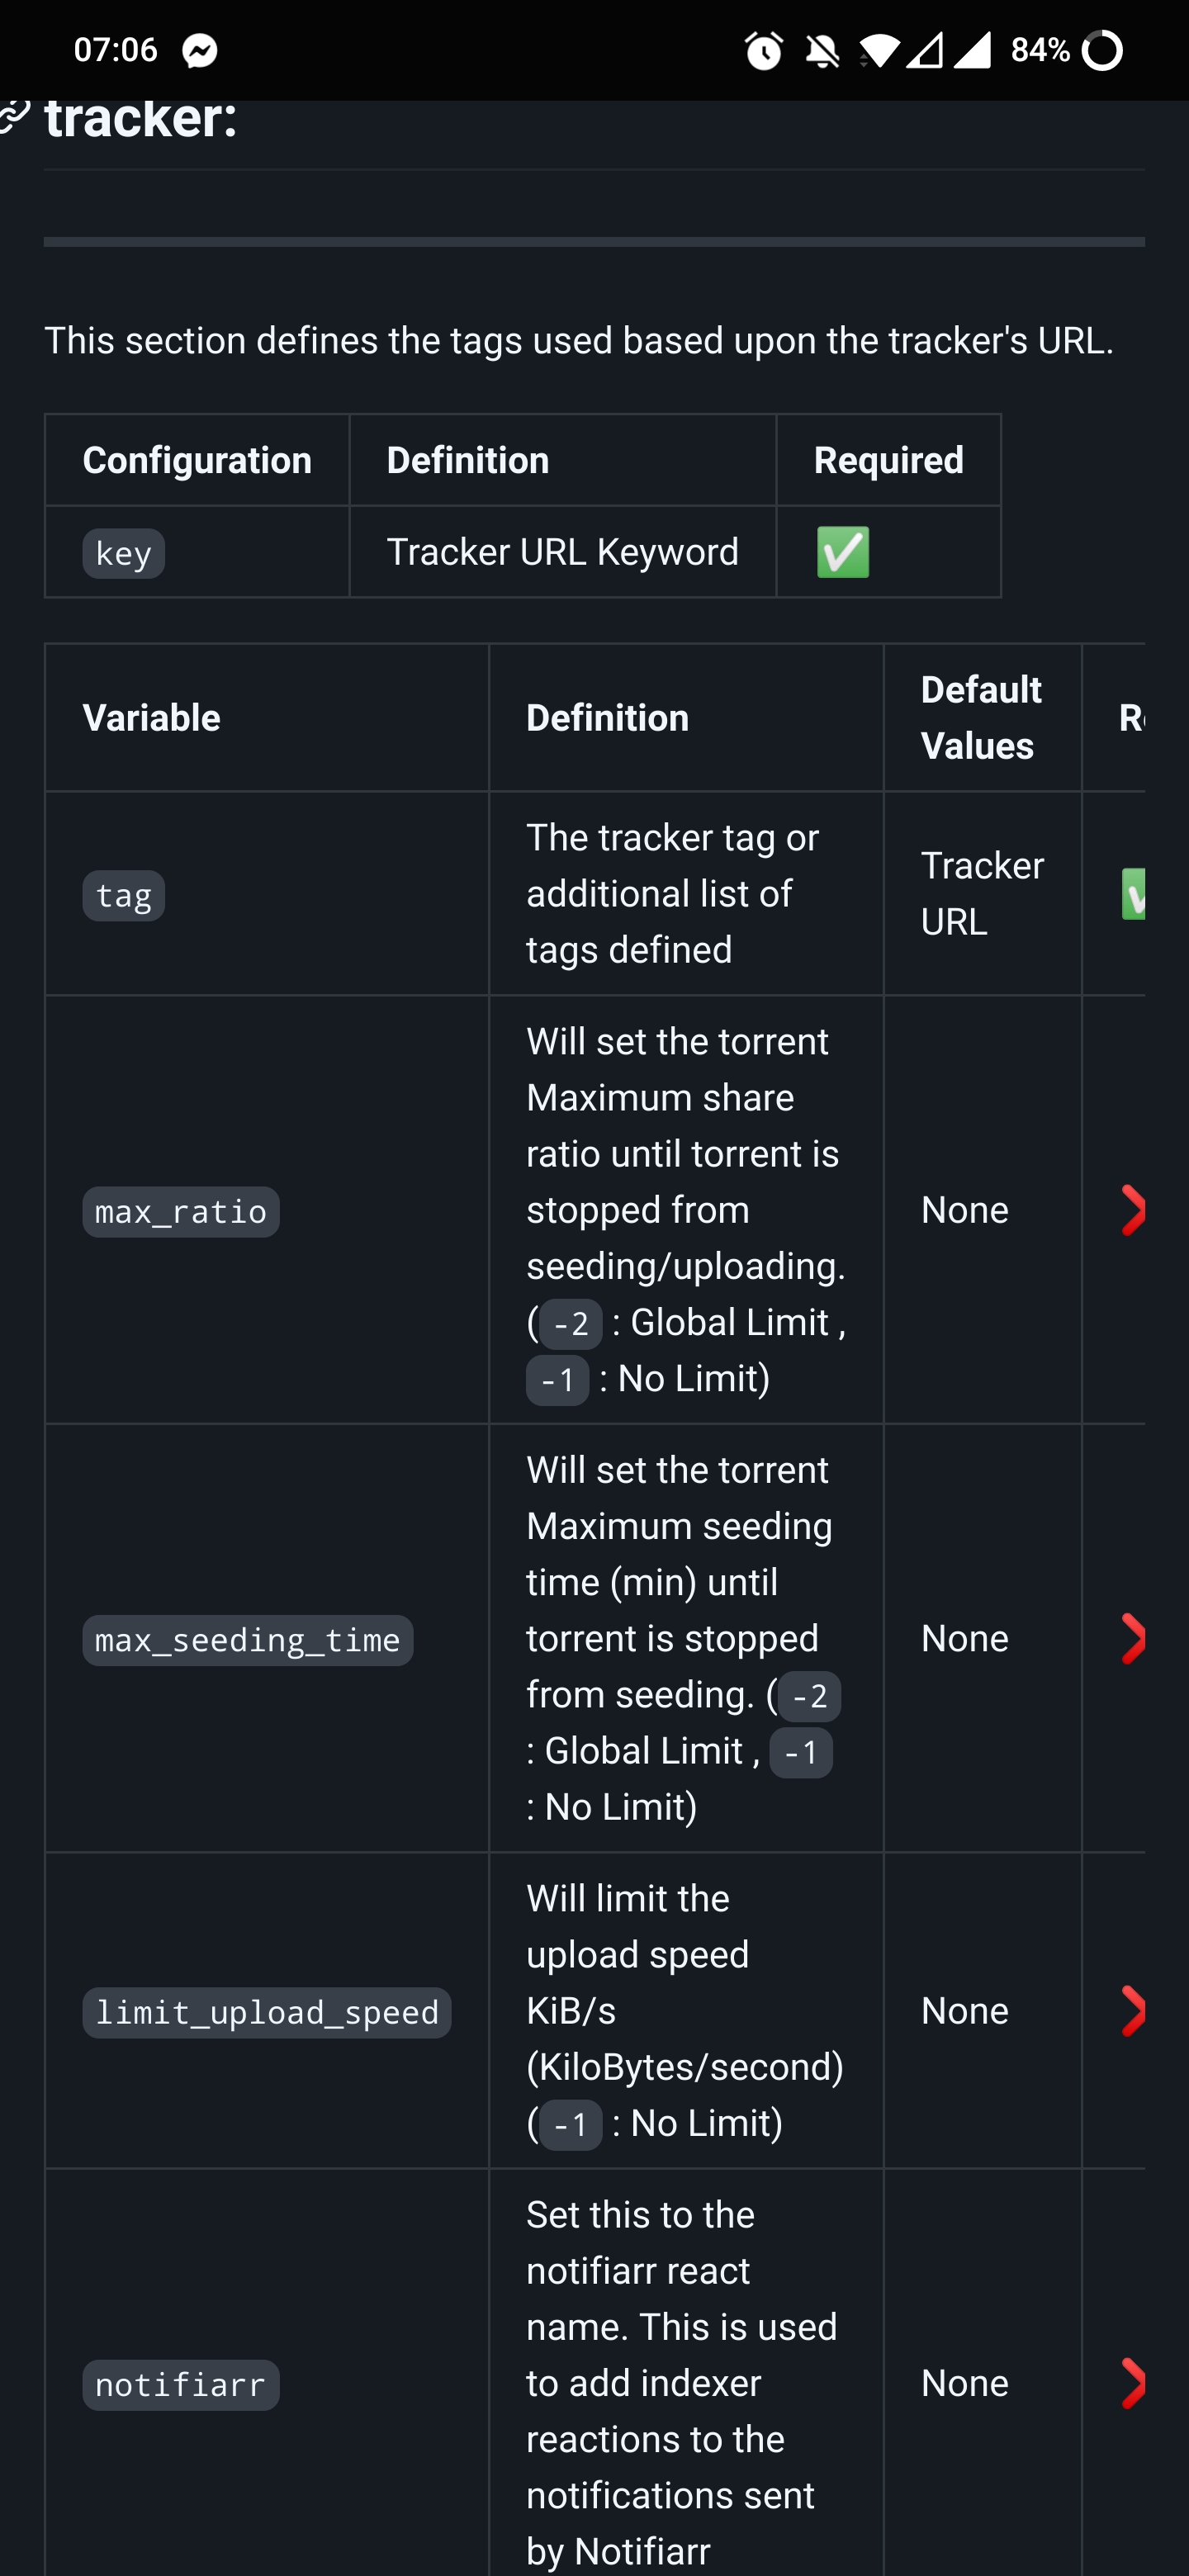Select the key code chip under Configuration
Screen dimensions: 1189x2576
coord(123,552)
